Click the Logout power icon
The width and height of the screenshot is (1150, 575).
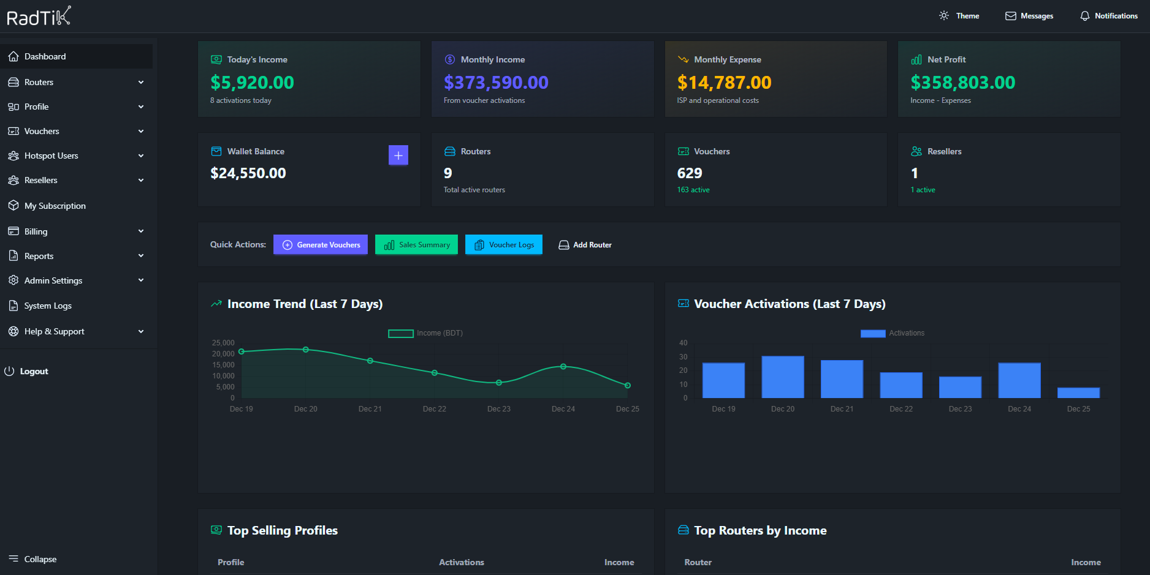pos(10,370)
